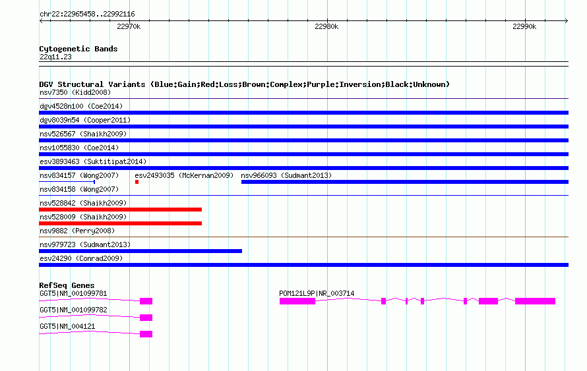Click the 22970k ruler position label
Image resolution: width=587 pixels, height=371 pixels.
point(129,26)
